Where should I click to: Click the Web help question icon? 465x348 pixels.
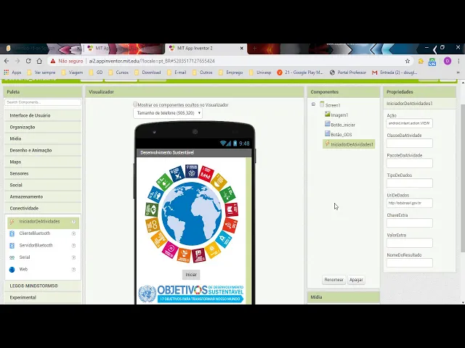[x=73, y=269]
